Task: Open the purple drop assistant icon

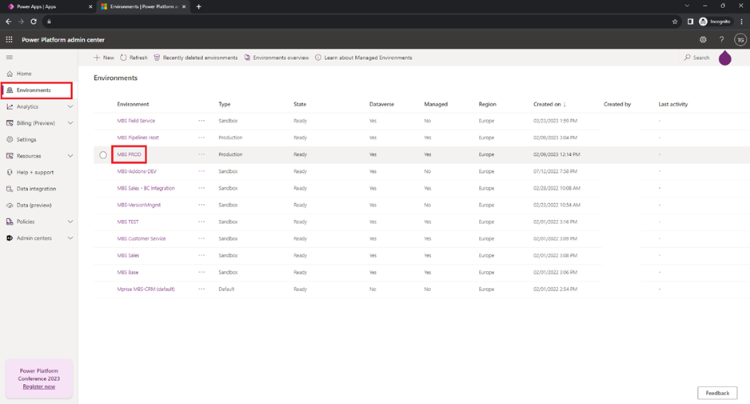Action: (x=724, y=58)
